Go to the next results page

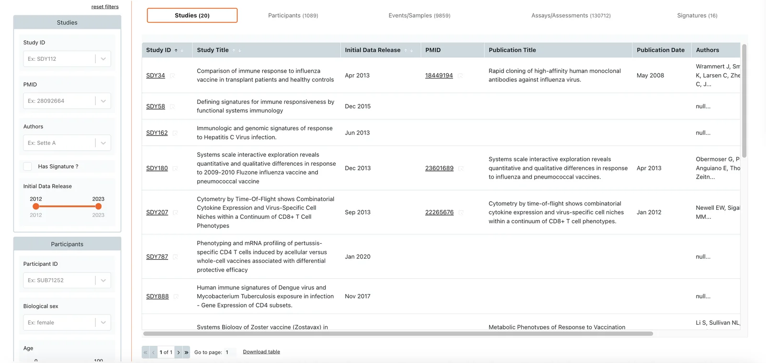[x=179, y=352]
